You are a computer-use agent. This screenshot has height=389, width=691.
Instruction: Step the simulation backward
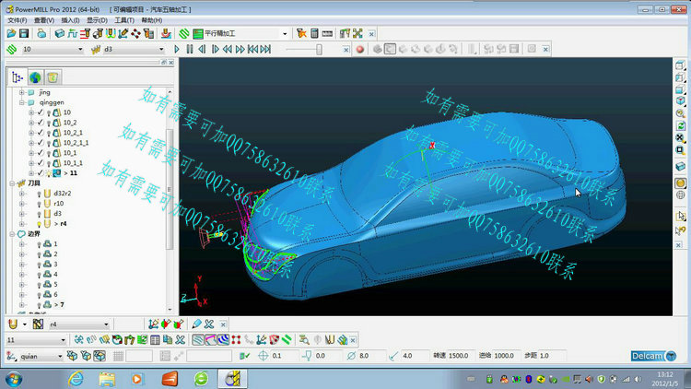tap(202, 50)
